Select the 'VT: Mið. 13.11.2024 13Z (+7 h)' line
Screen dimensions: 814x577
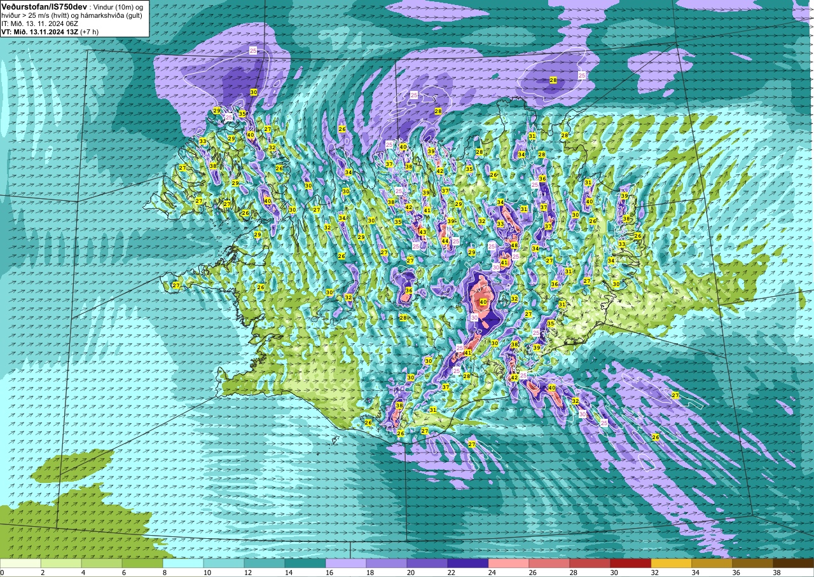coord(50,31)
